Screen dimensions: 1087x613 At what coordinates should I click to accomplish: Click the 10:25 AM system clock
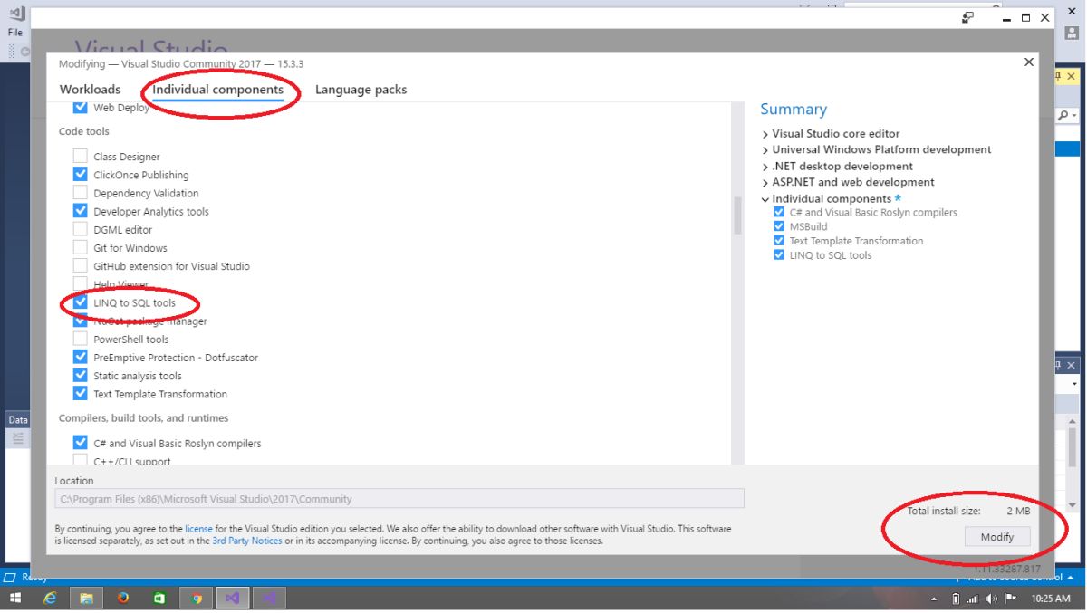point(1051,599)
